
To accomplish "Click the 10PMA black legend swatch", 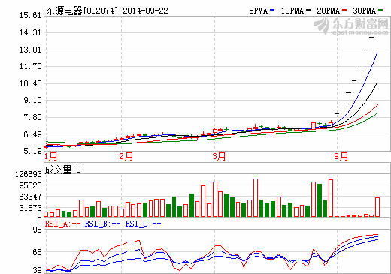I will pos(308,11).
